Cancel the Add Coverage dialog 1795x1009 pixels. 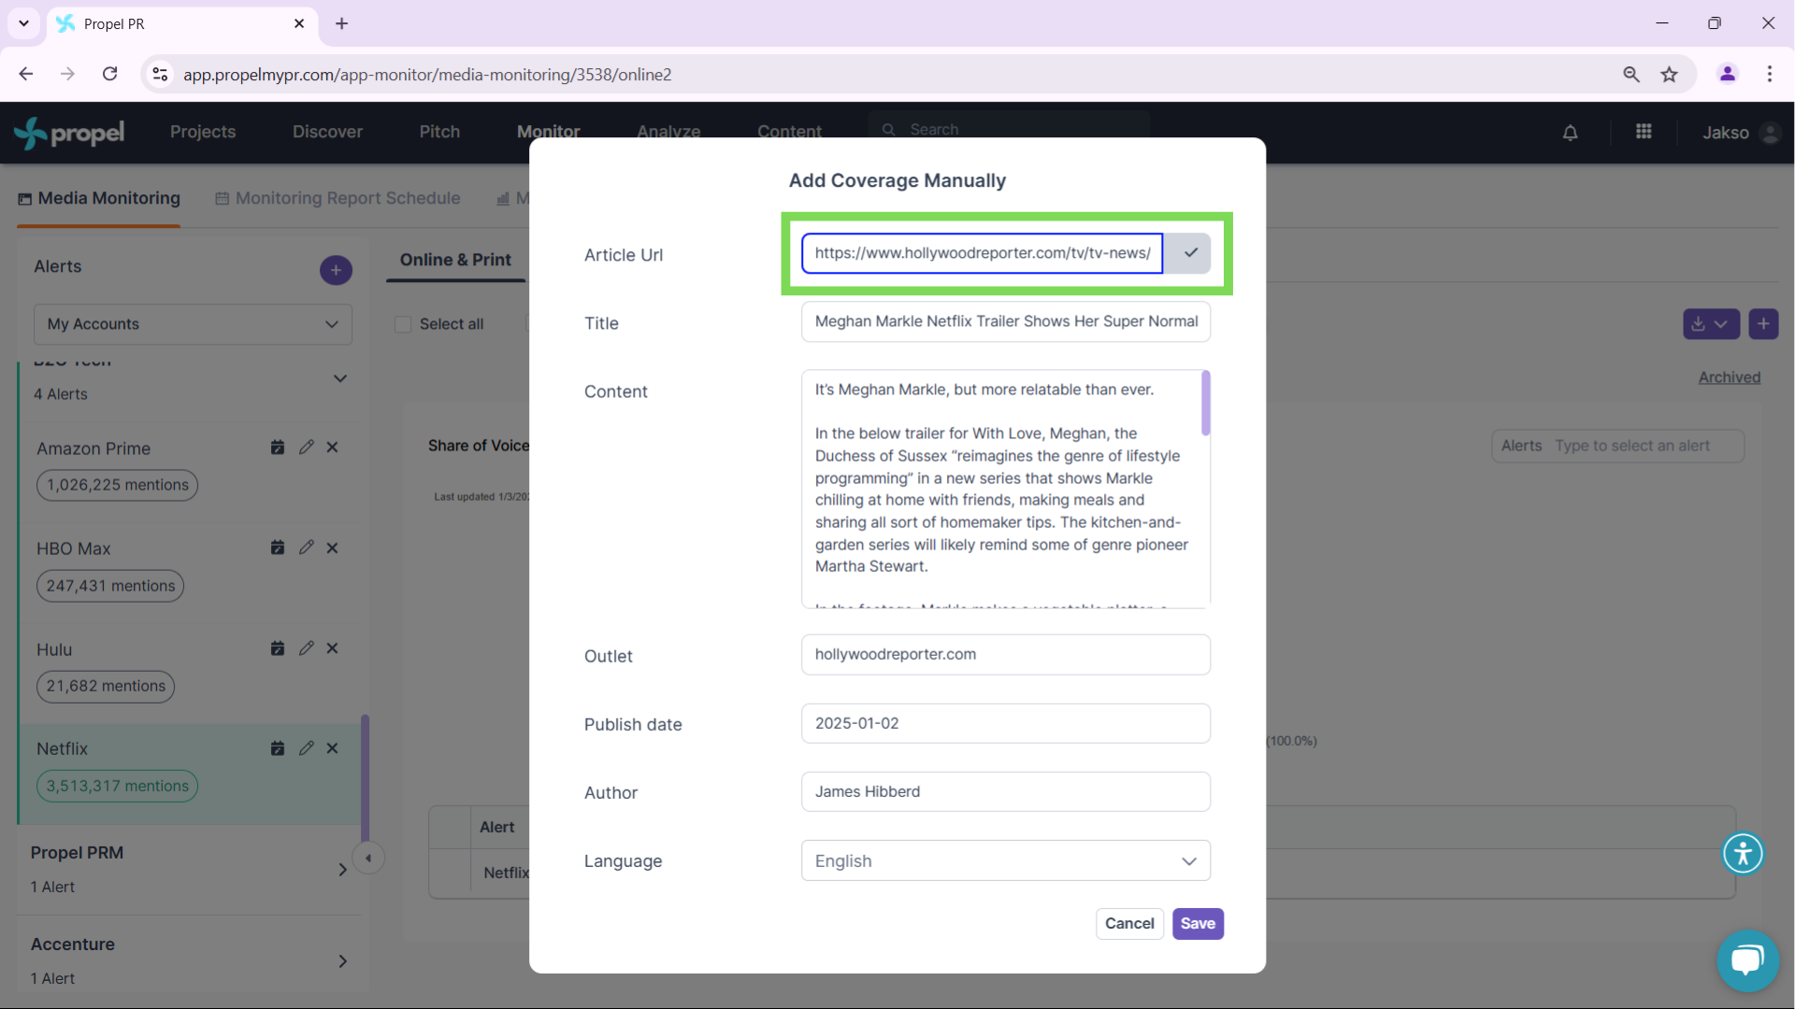pos(1129,924)
